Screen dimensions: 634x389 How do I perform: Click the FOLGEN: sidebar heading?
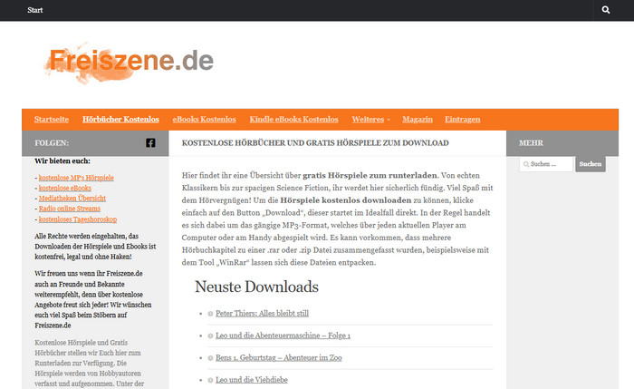pos(52,143)
